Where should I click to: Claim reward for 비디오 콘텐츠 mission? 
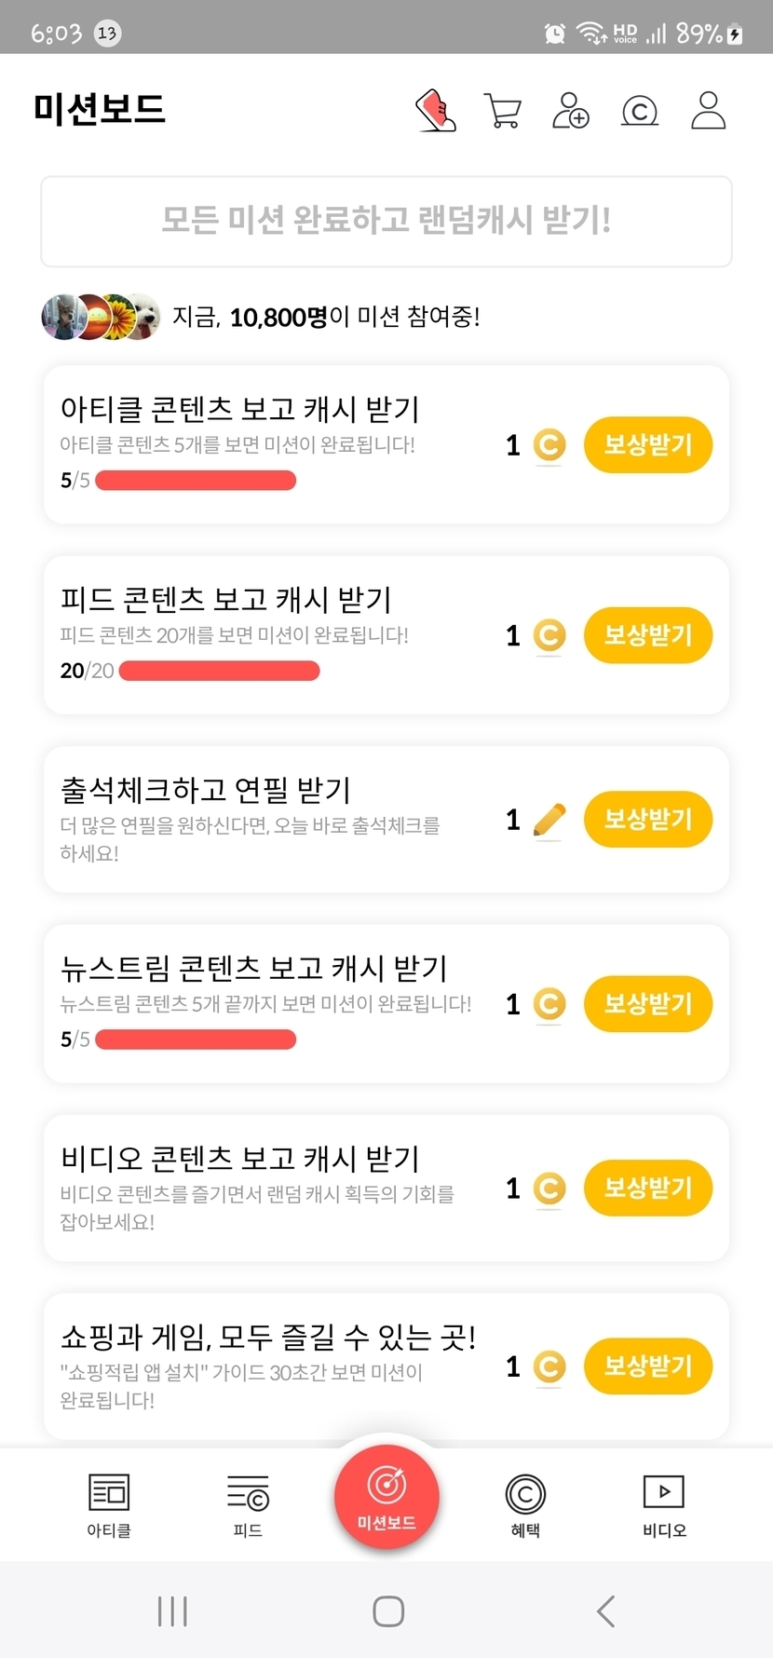(x=648, y=1188)
